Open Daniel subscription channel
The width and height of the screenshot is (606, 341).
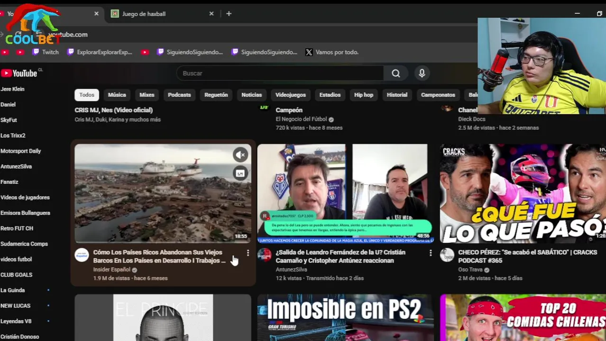click(8, 105)
